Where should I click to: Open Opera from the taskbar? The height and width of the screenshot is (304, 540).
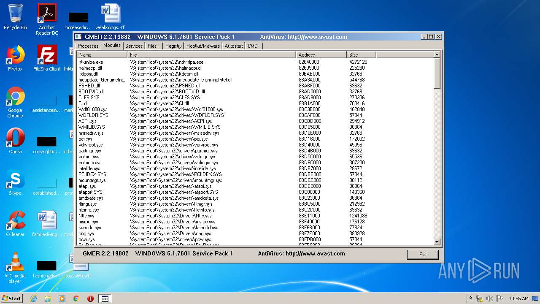[x=90, y=299]
